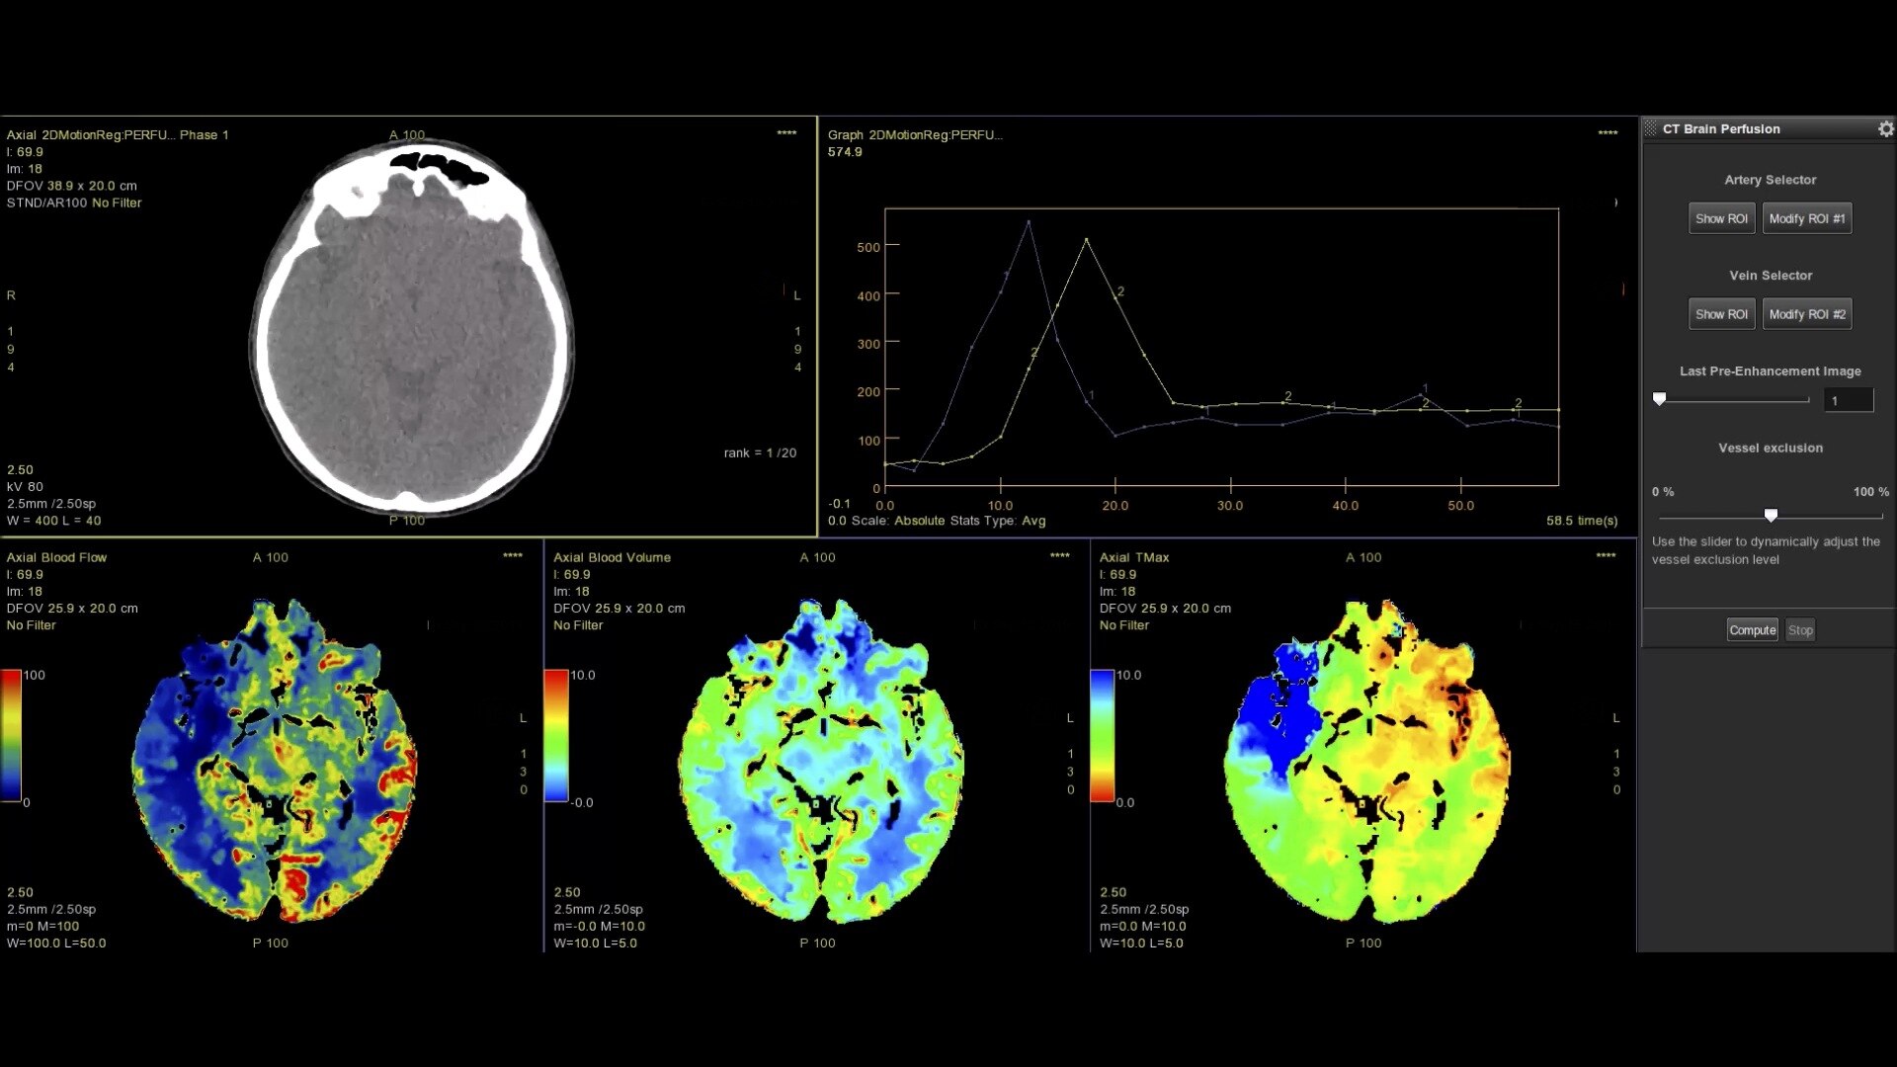
Task: Show the Vein Selector ROI
Action: [x=1721, y=314]
